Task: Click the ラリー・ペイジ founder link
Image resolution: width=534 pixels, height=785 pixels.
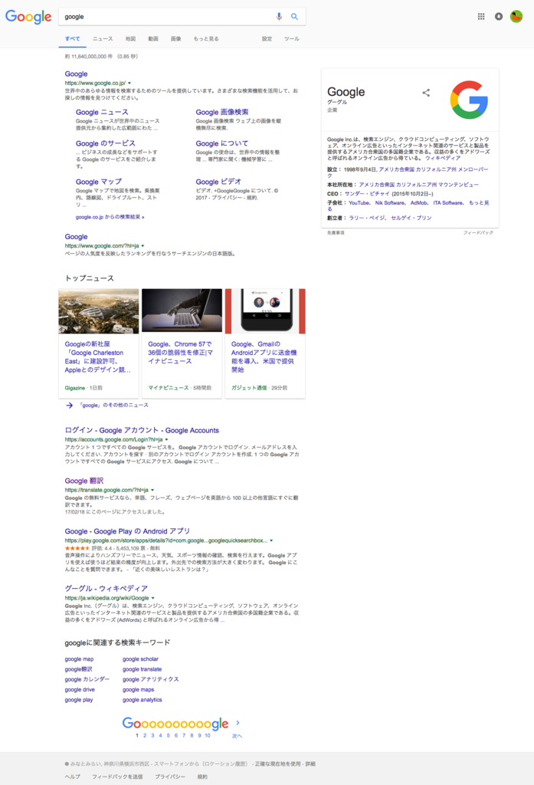Action: 367,218
